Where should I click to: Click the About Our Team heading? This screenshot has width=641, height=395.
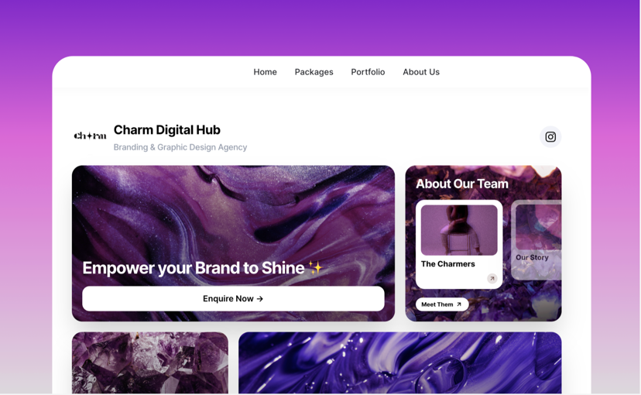(462, 184)
